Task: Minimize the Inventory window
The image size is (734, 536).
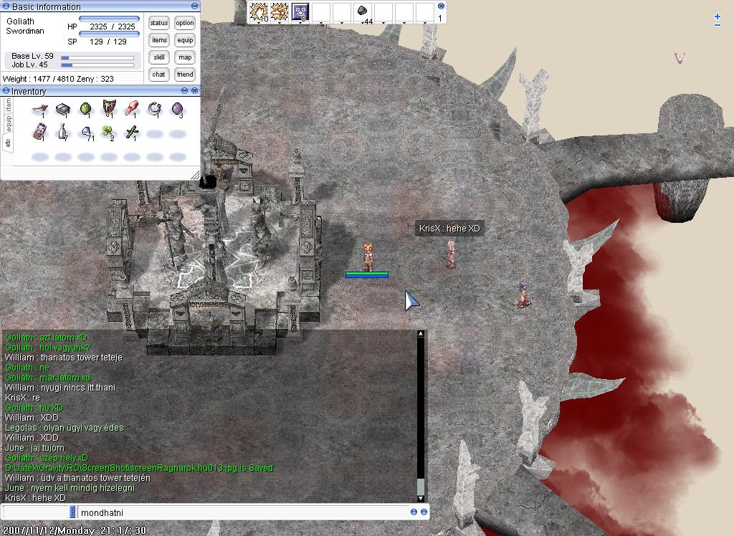Action: click(183, 91)
